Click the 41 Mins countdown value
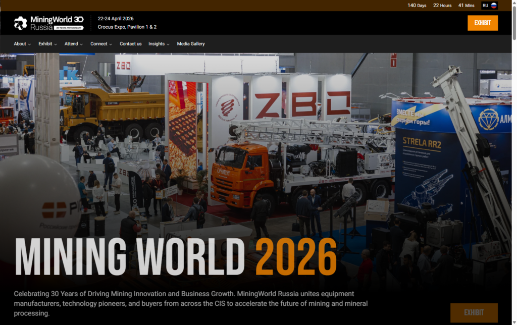Screen dimensions: 517x325 pos(466,6)
